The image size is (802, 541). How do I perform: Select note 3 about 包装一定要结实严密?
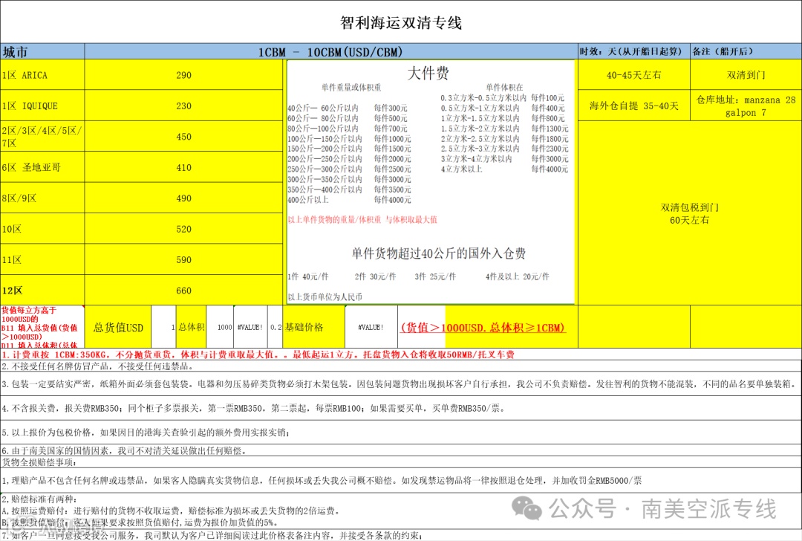click(x=401, y=384)
